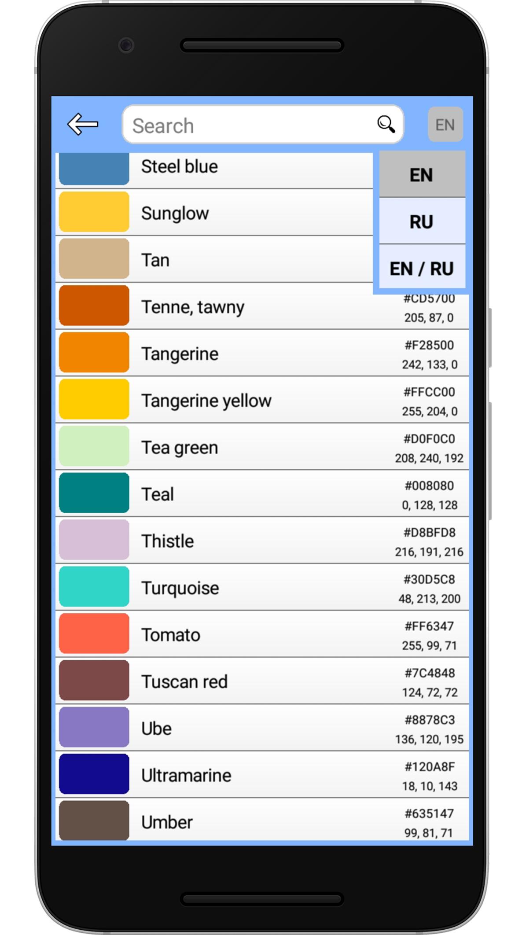
Task: Select RU in the language menu
Action: (422, 221)
